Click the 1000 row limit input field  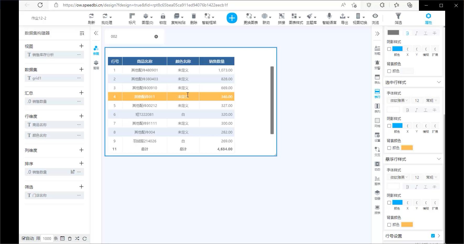(x=47, y=239)
